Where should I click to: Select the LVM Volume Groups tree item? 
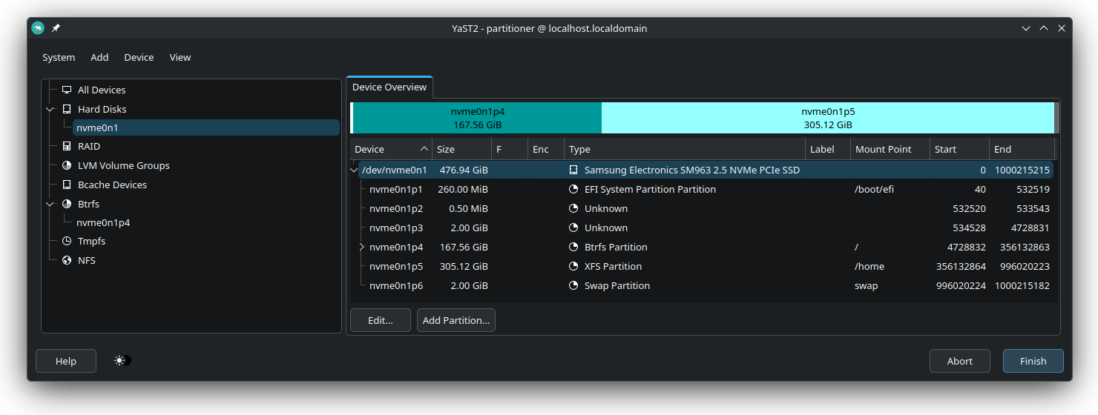click(x=124, y=166)
